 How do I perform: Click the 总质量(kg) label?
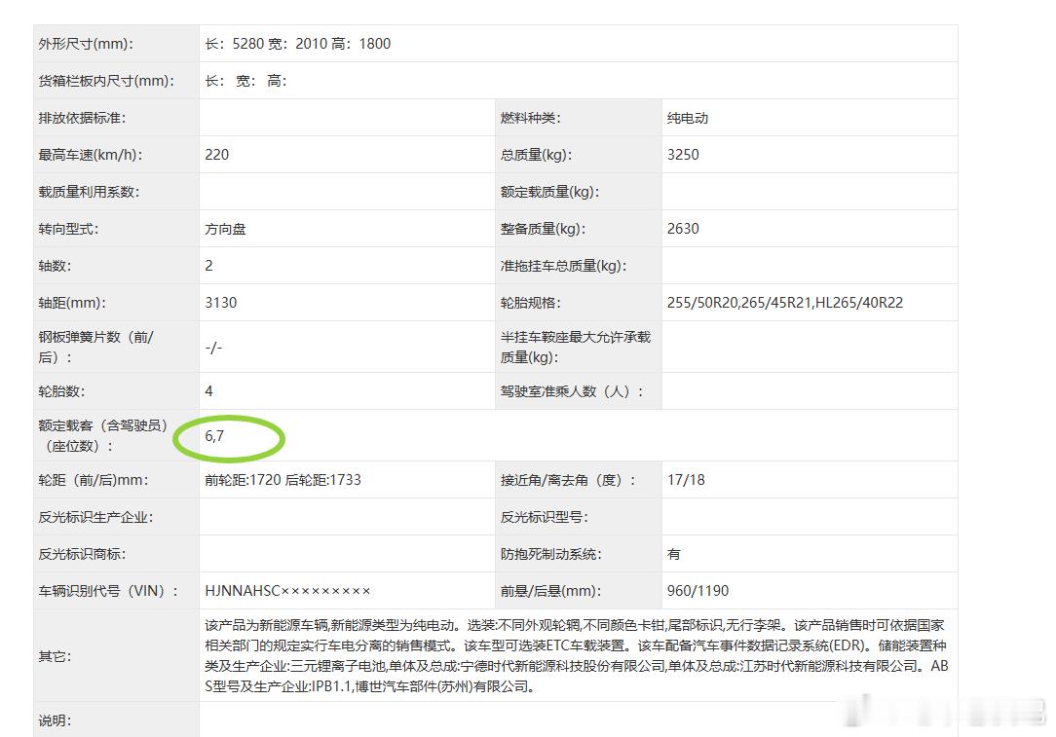pos(536,155)
